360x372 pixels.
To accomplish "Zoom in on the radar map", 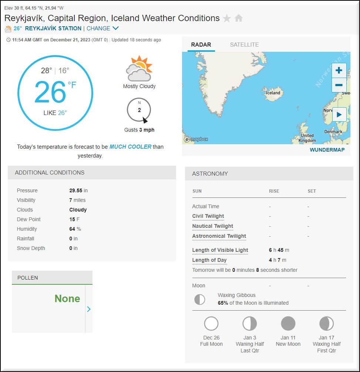I will click(x=339, y=70).
